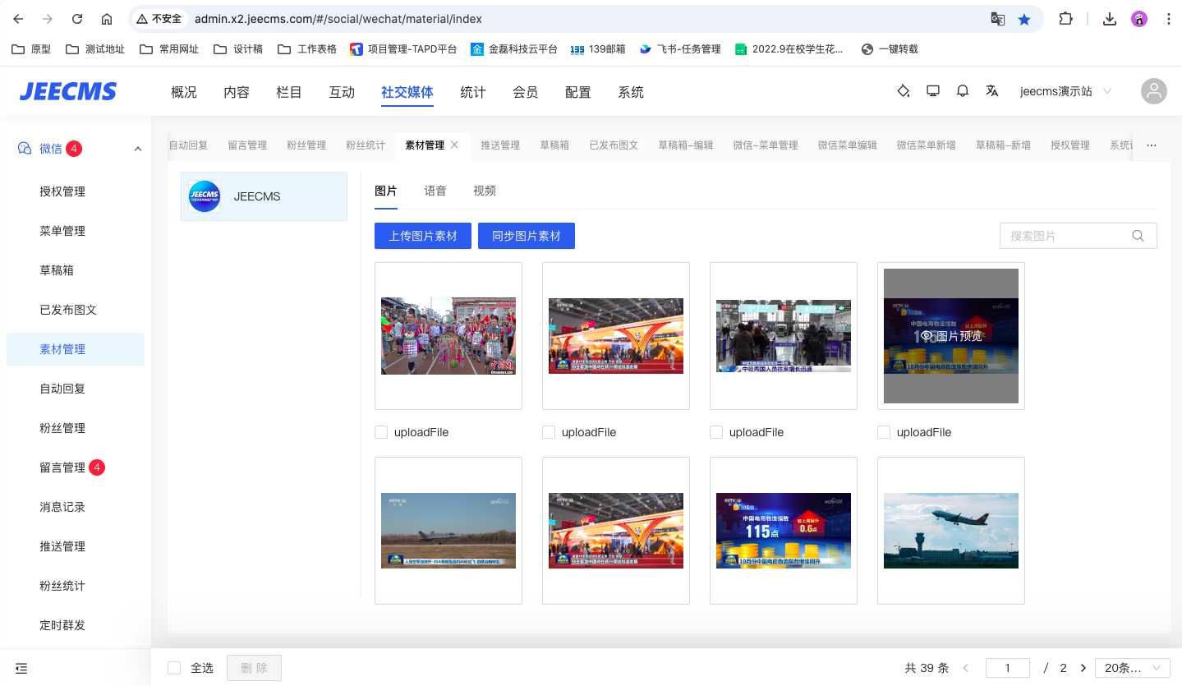The image size is (1182, 686).
Task: Open the tabs overflow ellipsis menu
Action: [x=1151, y=145]
